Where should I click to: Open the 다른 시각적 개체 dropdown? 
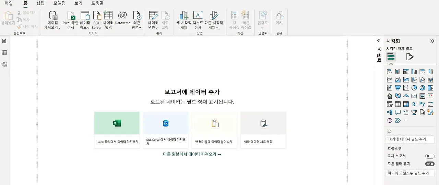tap(214, 20)
